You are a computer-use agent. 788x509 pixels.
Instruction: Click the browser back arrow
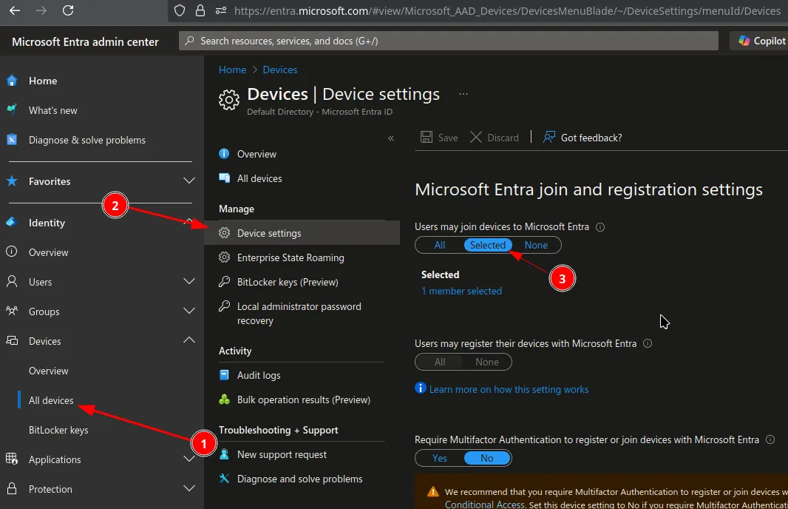click(15, 10)
